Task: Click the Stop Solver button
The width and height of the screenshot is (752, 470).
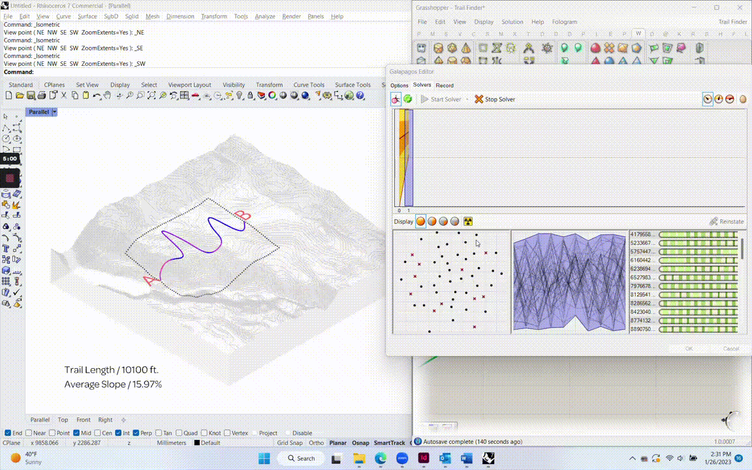Action: 494,99
